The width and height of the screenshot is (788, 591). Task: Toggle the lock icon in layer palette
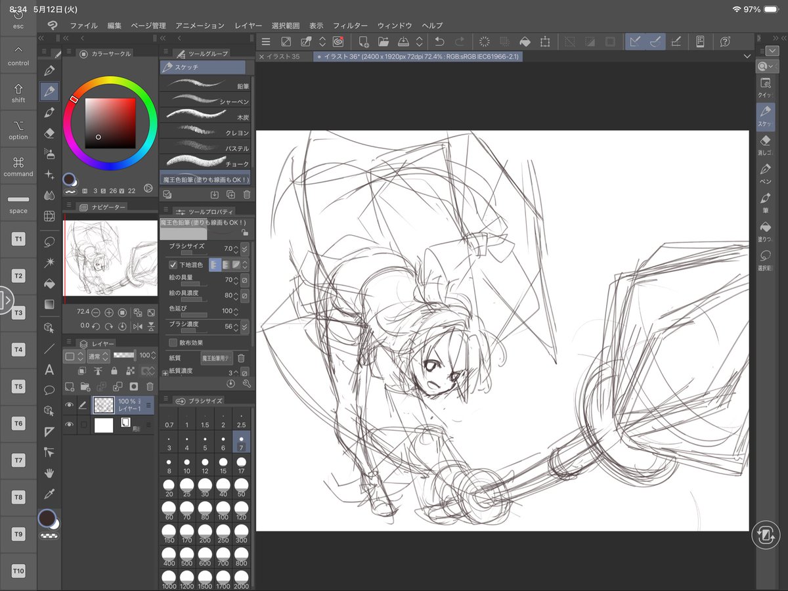click(115, 372)
